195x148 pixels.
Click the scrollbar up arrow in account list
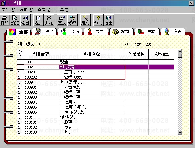coord(180,51)
